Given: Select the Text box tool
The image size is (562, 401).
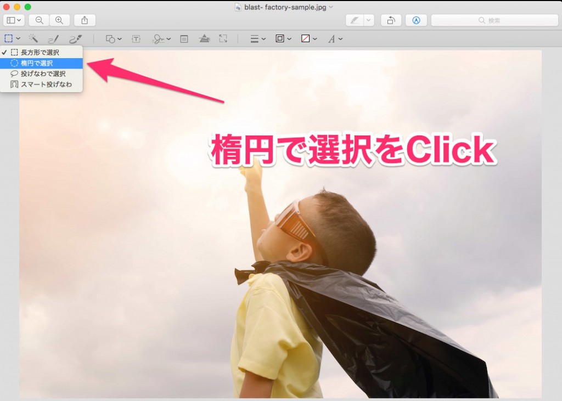Looking at the screenshot, I should coord(136,39).
